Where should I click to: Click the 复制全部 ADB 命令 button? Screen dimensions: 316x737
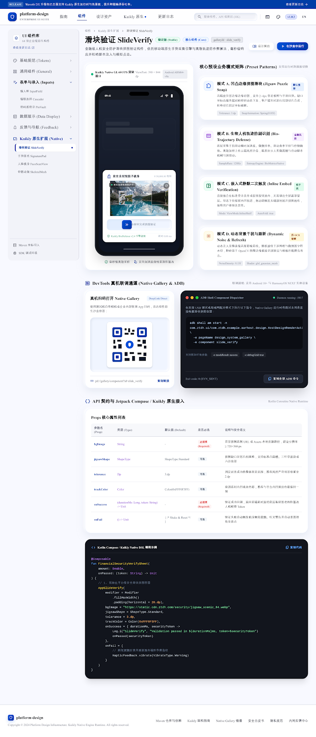coord(283,379)
